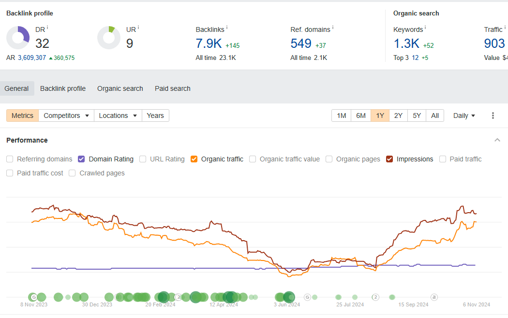Screen dimensions: 508x318
Task: Click the info icon beside UR
Action: (x=138, y=28)
